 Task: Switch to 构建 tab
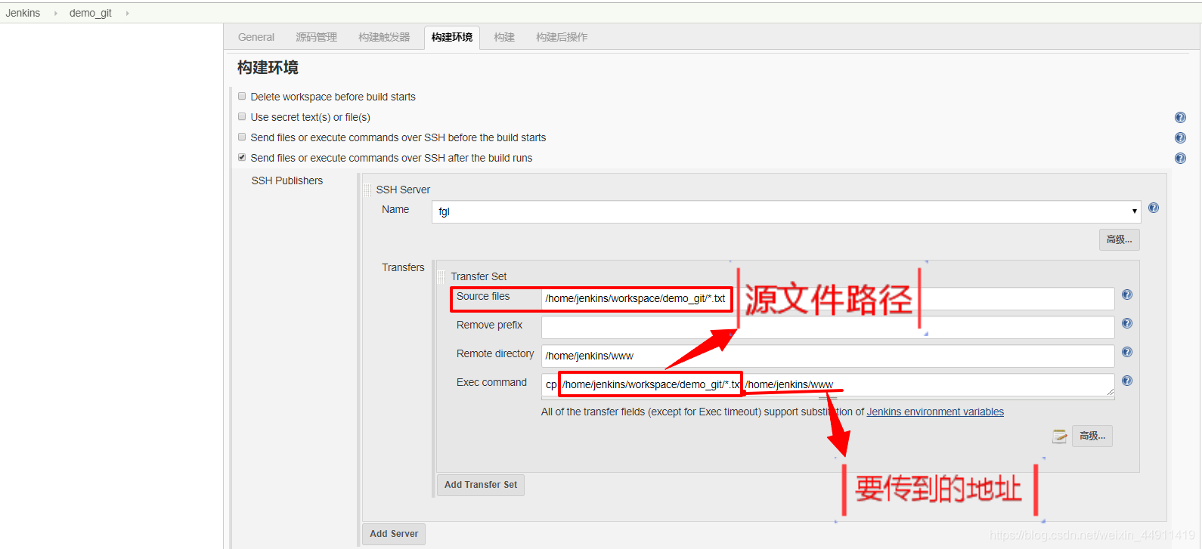(x=504, y=37)
